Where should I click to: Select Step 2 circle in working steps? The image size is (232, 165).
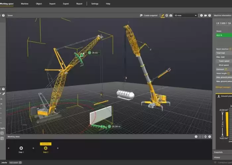pos(46,148)
